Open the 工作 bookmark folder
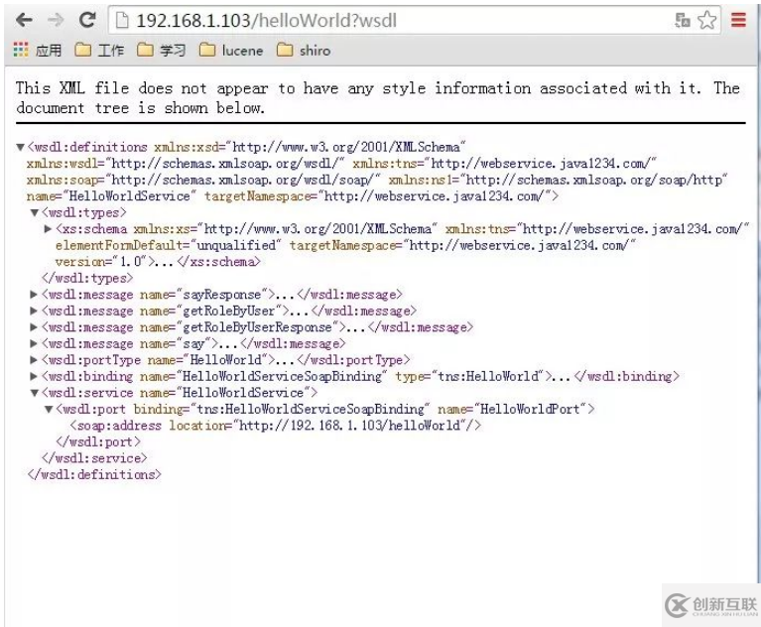The width and height of the screenshot is (761, 627). coord(99,50)
